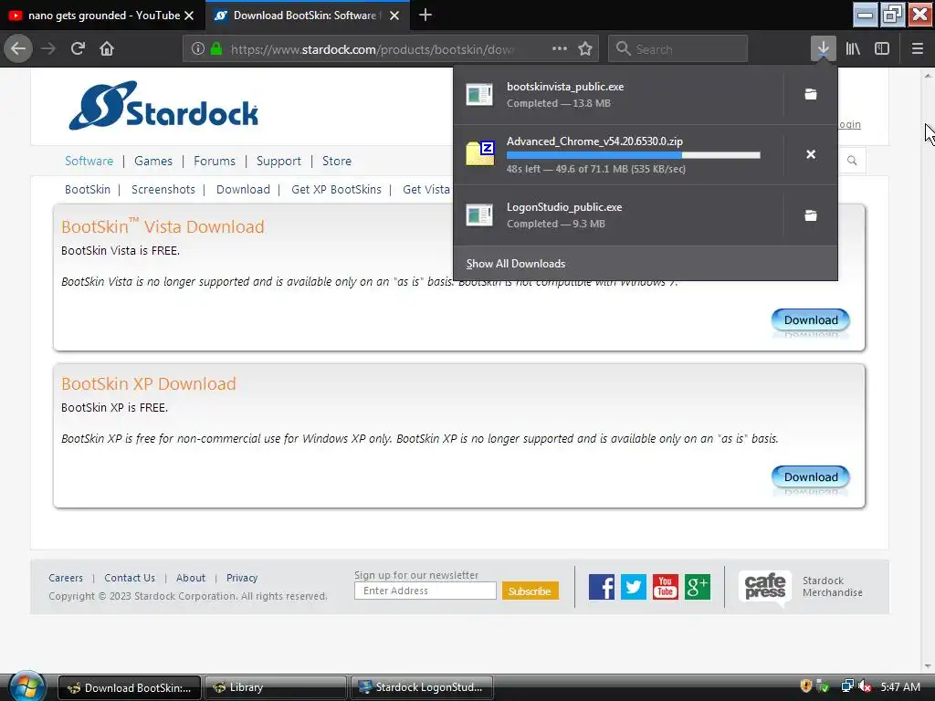935x701 pixels.
Task: Bookmark this page with the star icon
Action: (585, 49)
